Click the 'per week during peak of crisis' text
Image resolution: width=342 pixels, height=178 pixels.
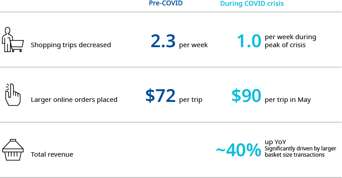point(290,41)
